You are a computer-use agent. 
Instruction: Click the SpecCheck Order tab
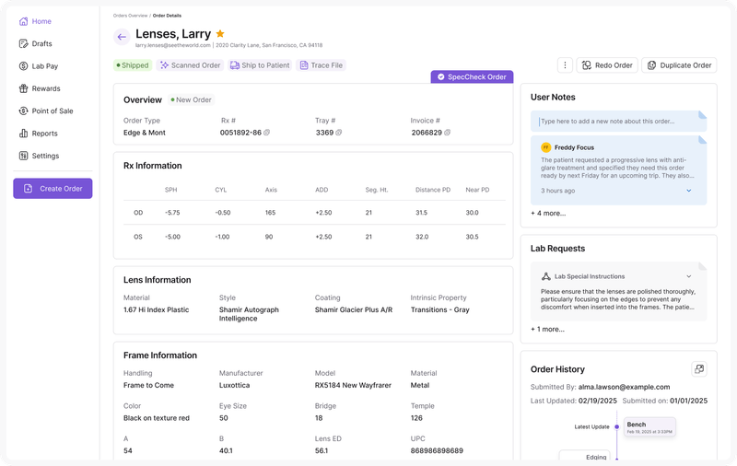point(472,77)
